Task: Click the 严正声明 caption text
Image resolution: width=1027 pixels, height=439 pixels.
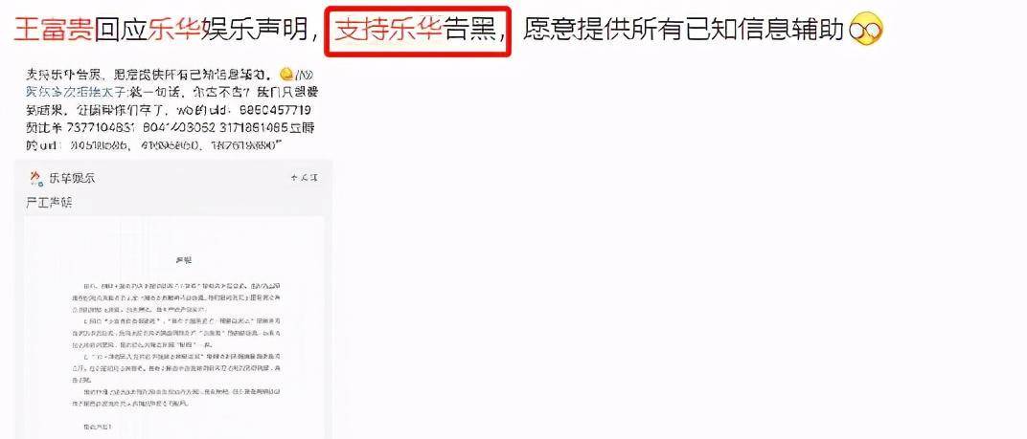Action: tap(49, 203)
